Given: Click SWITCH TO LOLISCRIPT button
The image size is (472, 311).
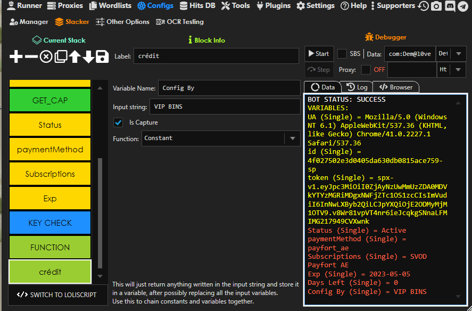Looking at the screenshot, I should (x=57, y=294).
